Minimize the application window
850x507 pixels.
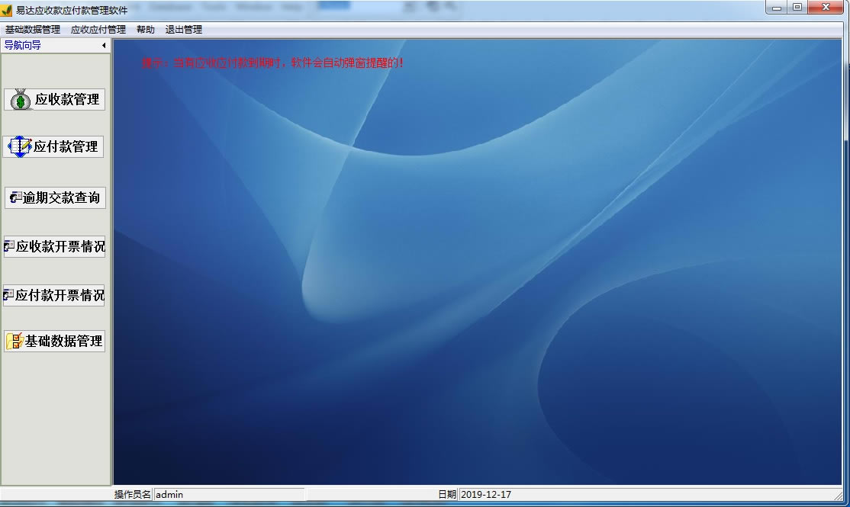click(776, 8)
